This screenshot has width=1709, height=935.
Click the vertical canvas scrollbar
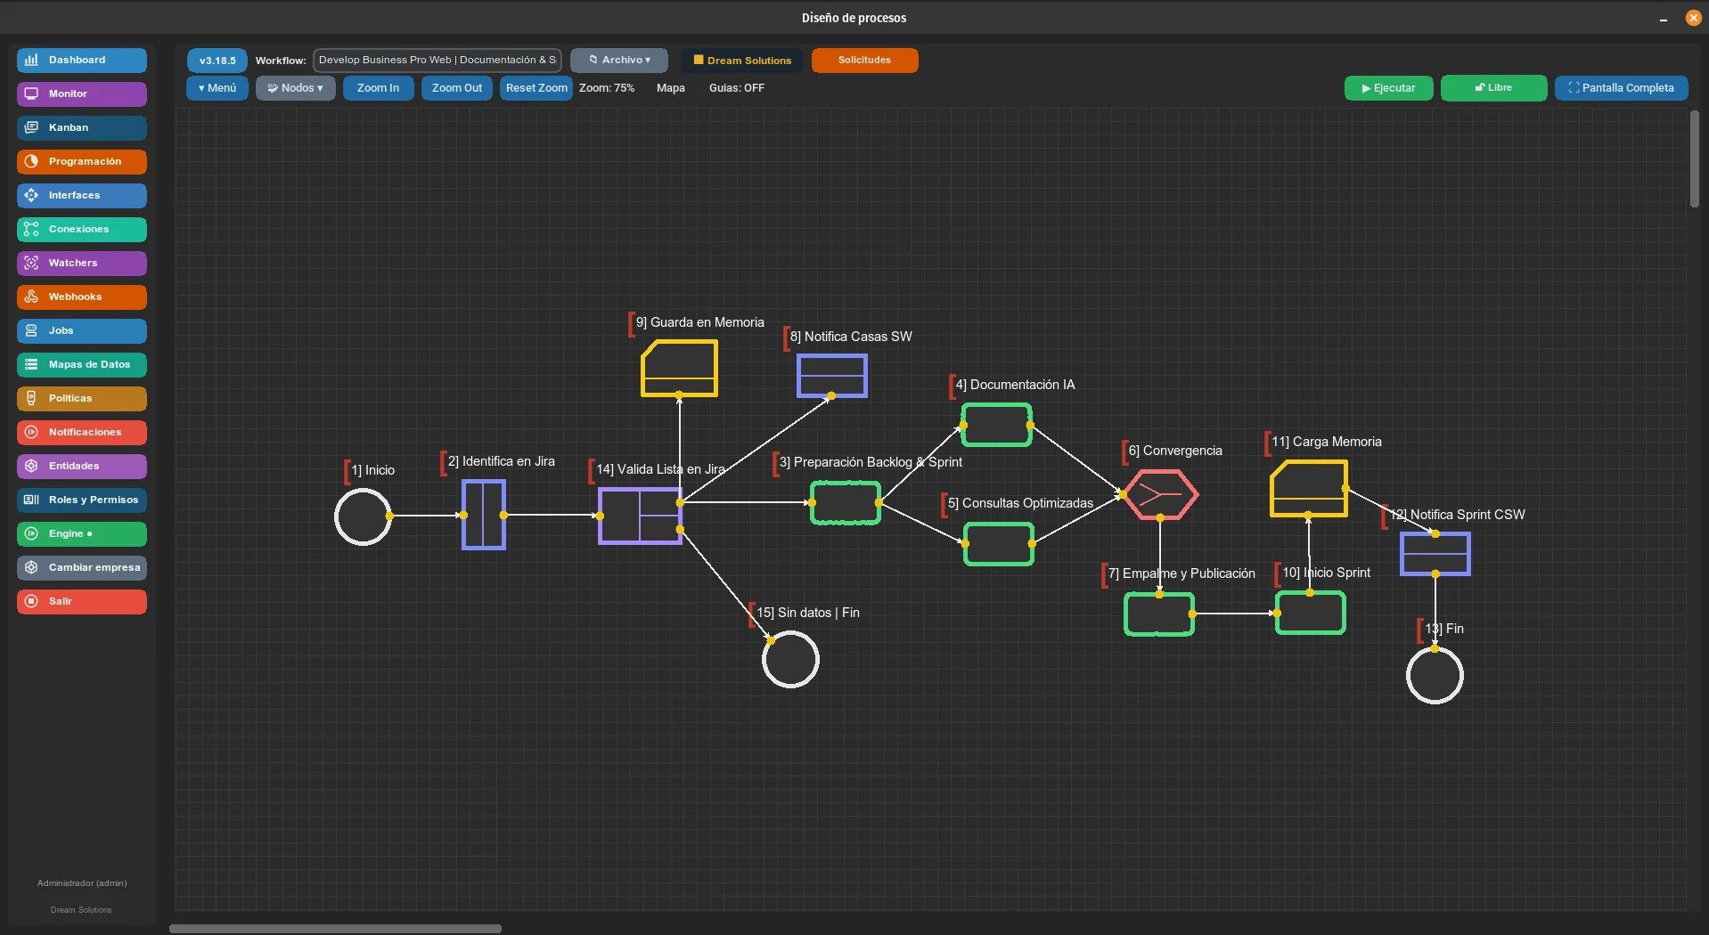click(x=1694, y=159)
